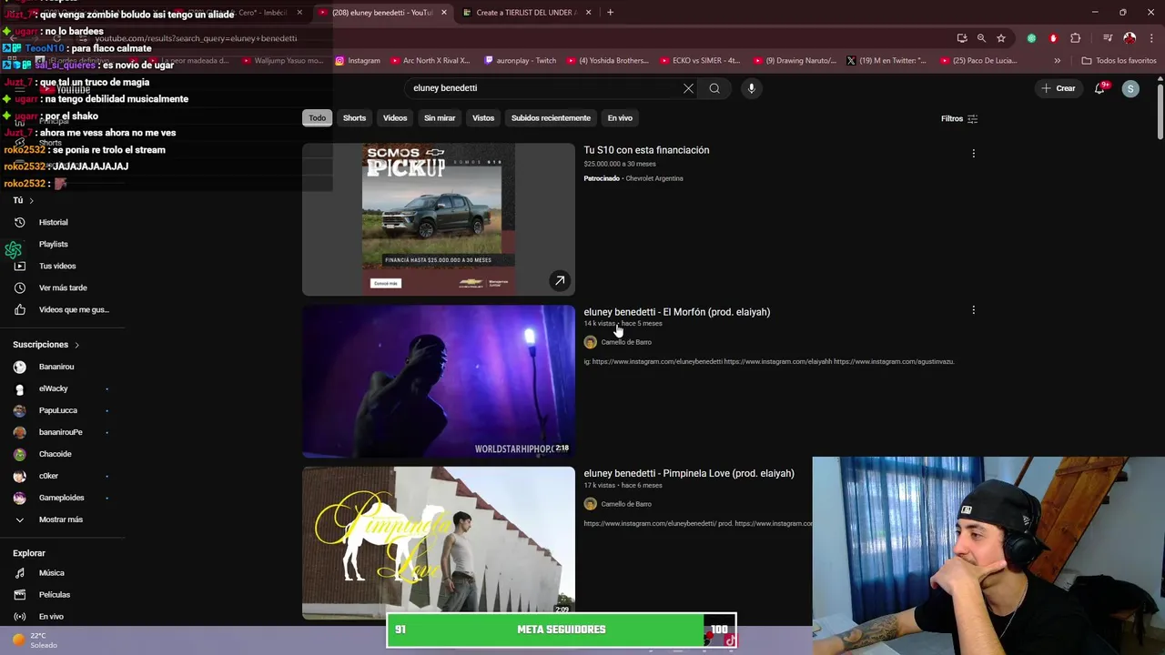
Task: Open the Crear menu
Action: click(1059, 88)
